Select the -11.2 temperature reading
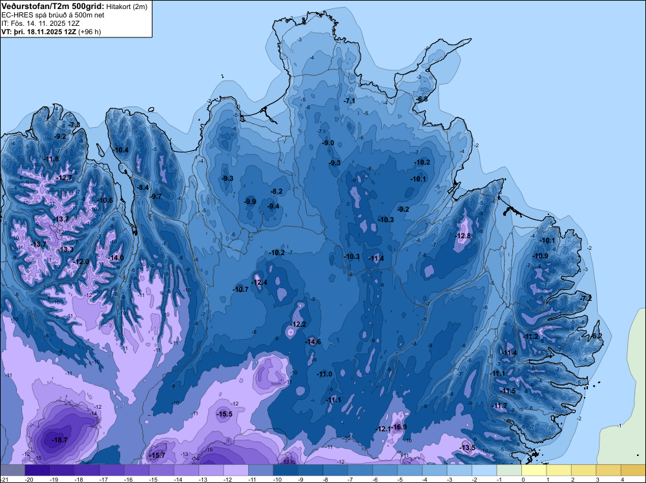 (x=530, y=337)
